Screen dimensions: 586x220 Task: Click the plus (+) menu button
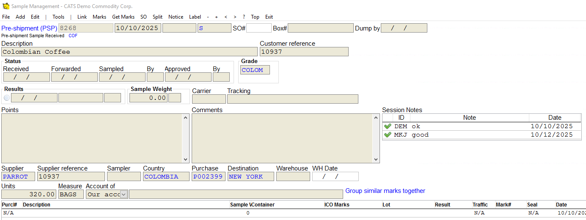pyautogui.click(x=216, y=17)
